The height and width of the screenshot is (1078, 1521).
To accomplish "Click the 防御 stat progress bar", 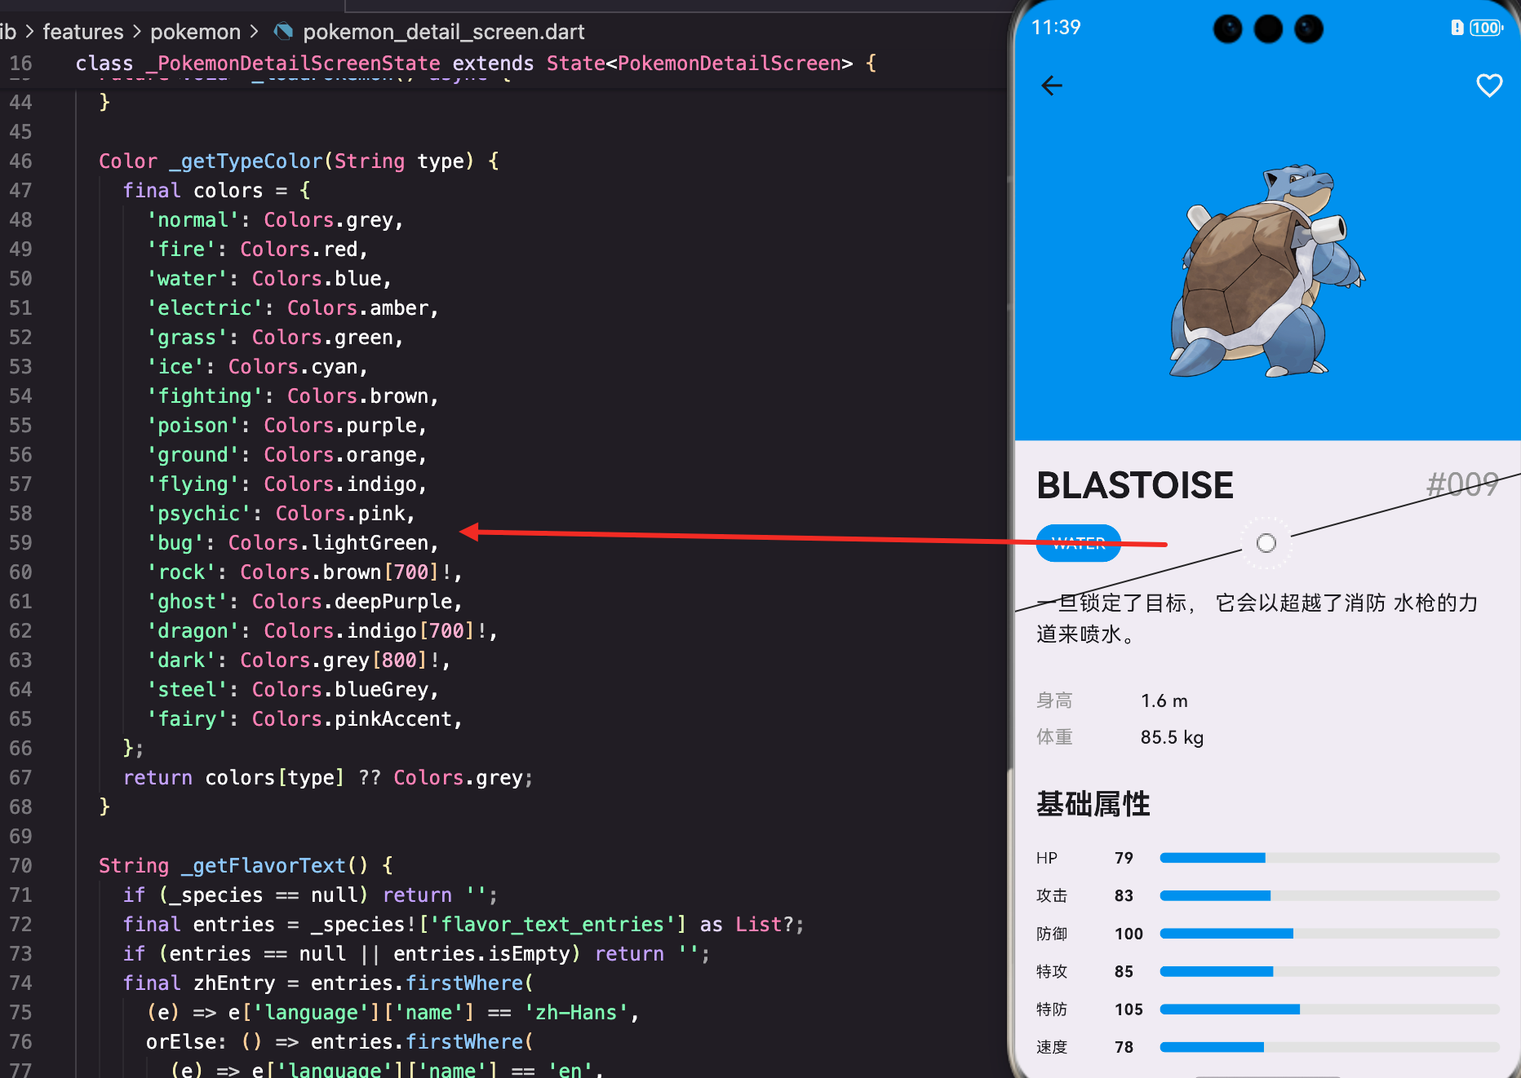I will point(1329,934).
